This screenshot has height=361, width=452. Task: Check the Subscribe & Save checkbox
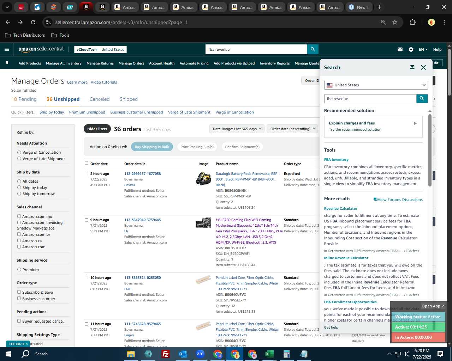click(x=19, y=292)
